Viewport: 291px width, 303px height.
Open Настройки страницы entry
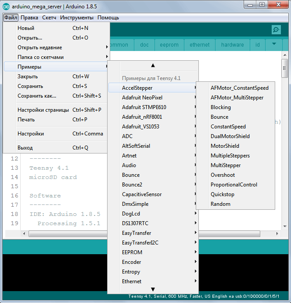pyautogui.click(x=56, y=110)
